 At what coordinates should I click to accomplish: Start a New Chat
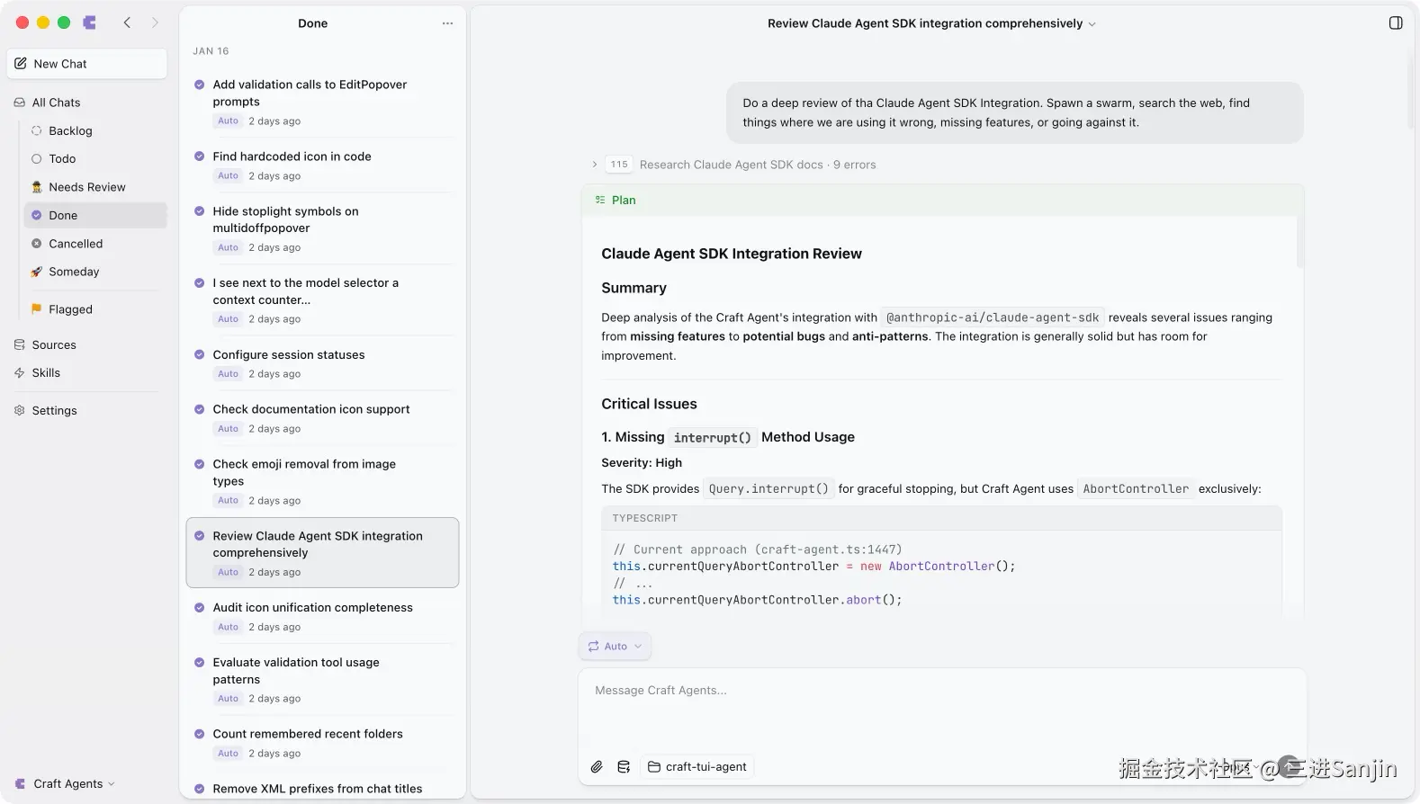pyautogui.click(x=87, y=64)
